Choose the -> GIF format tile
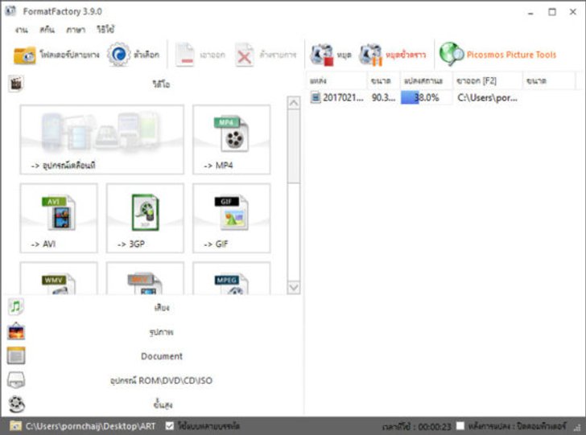The width and height of the screenshot is (586, 435). tap(231, 218)
